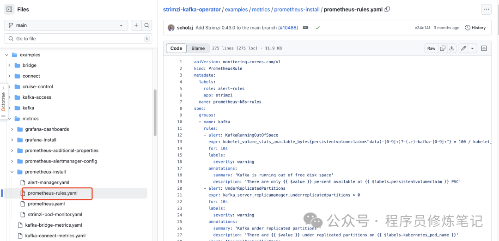Select line number 12
The width and height of the screenshot is (499, 241).
pyautogui.click(x=180, y=135)
